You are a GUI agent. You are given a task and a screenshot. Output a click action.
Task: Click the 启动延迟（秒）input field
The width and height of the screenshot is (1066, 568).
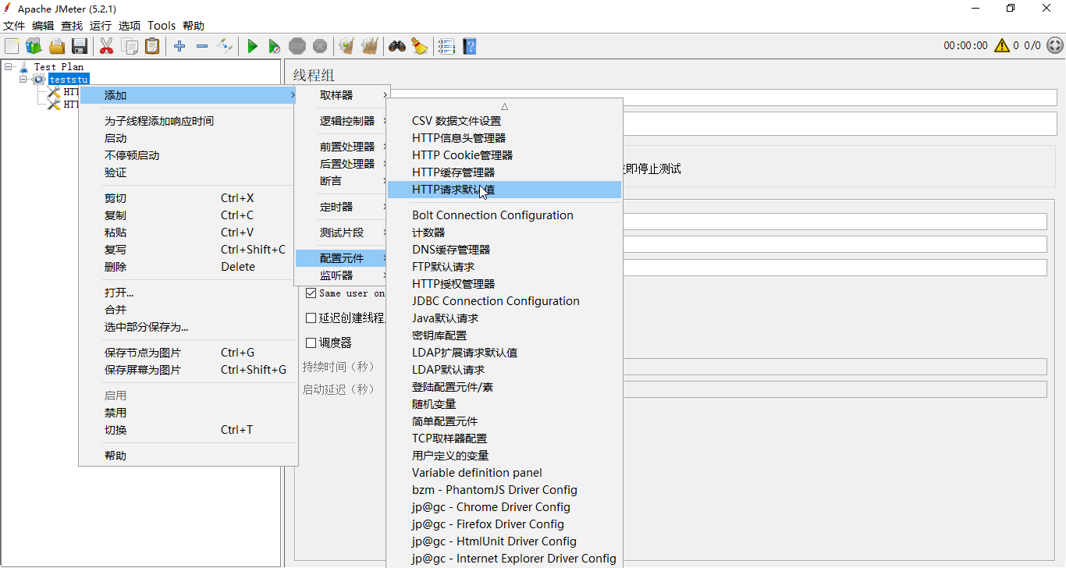coord(835,389)
